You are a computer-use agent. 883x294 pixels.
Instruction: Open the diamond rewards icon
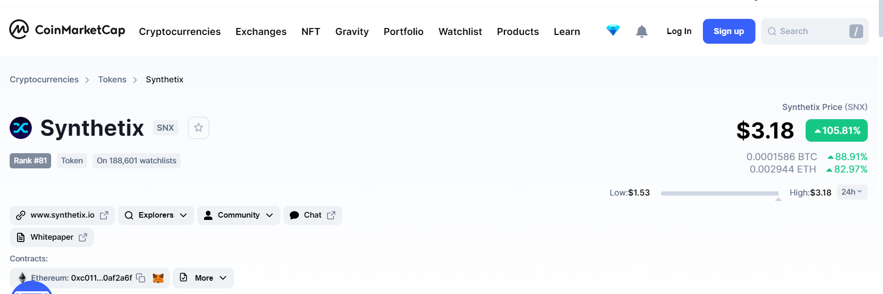pos(613,30)
